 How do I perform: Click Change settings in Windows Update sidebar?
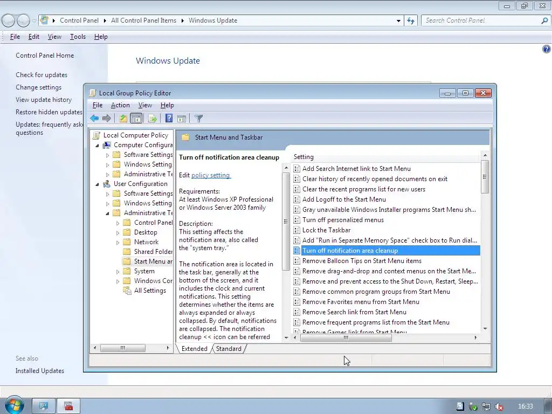[x=38, y=87]
